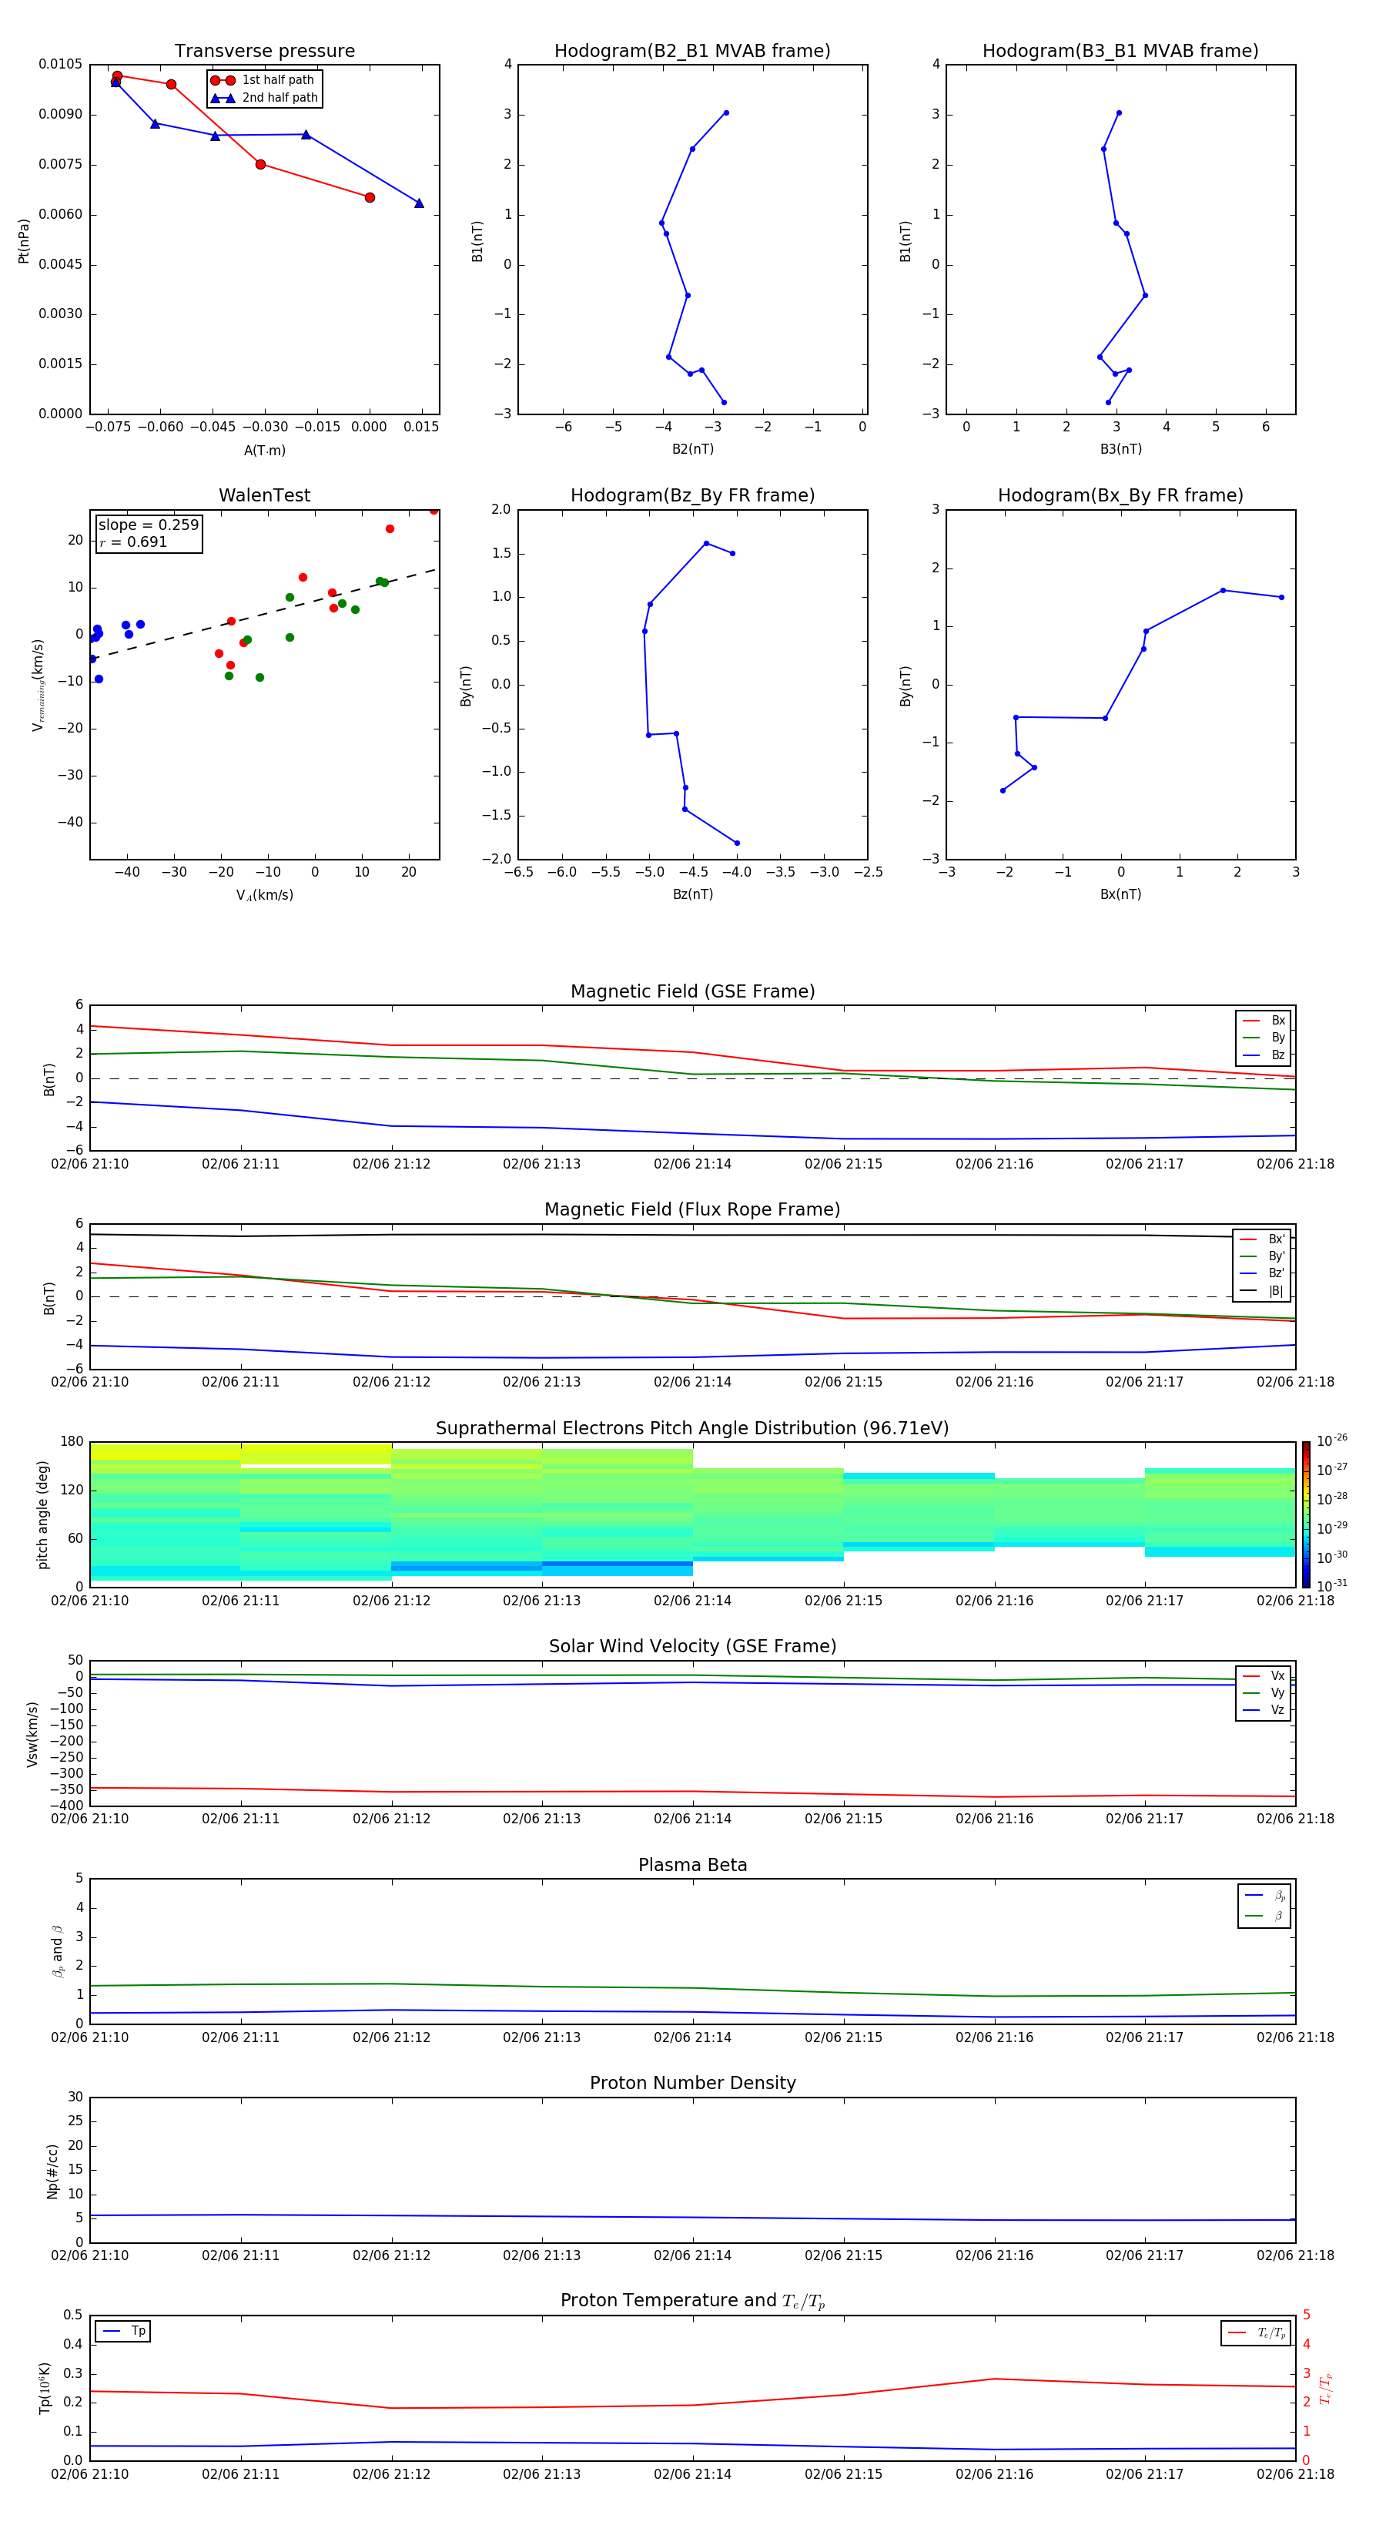Select the '1st half path' legend entry
The height and width of the screenshot is (2542, 1386).
263,80
